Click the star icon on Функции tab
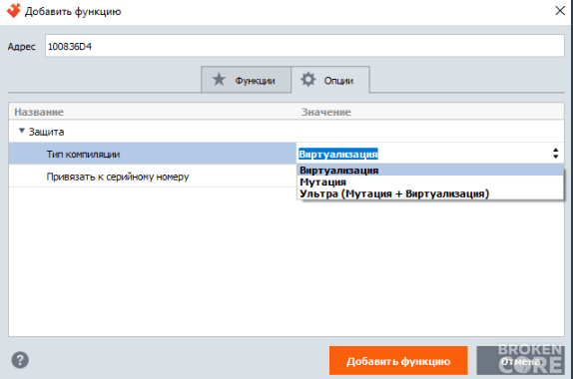 (219, 79)
